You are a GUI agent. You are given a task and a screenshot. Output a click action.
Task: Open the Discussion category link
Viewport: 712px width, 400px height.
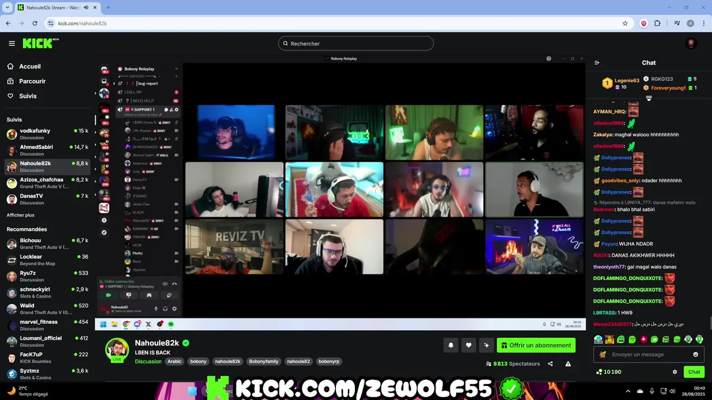pos(148,361)
